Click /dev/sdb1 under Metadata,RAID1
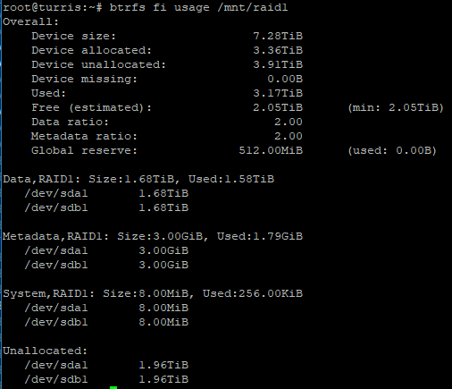Viewport: 452px width, 389px height. point(56,265)
